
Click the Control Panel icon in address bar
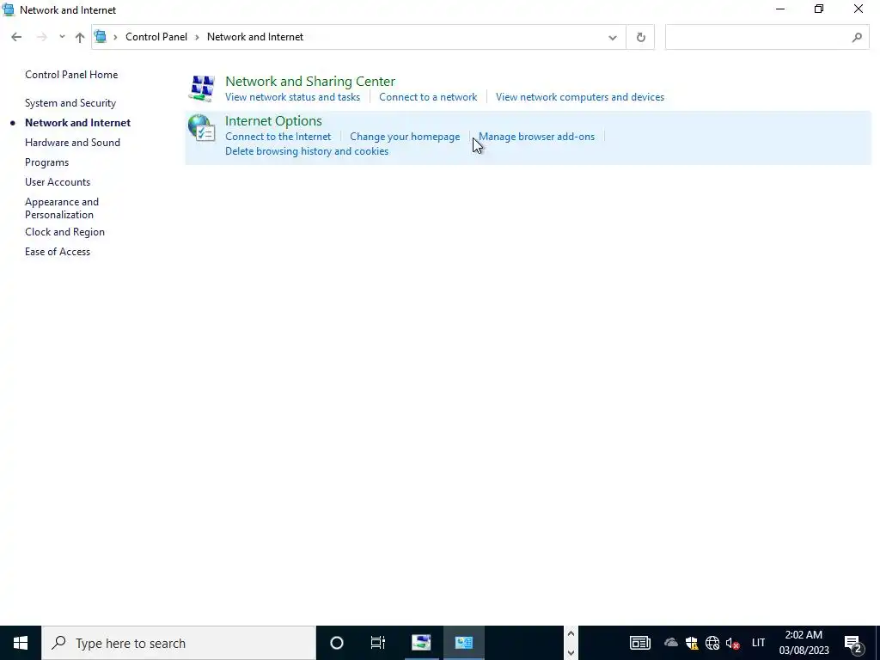pos(101,37)
